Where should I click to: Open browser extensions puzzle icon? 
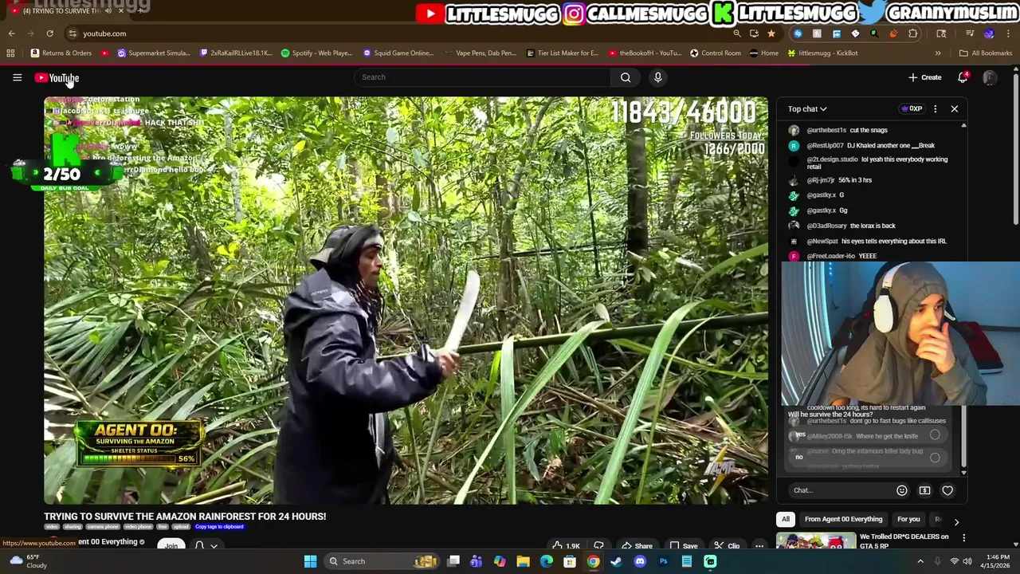click(x=912, y=33)
